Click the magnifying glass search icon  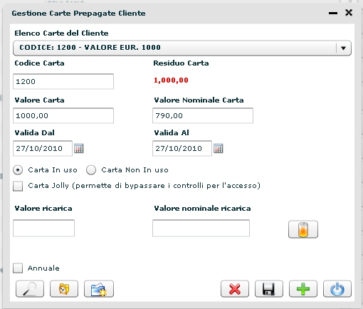pos(30,289)
